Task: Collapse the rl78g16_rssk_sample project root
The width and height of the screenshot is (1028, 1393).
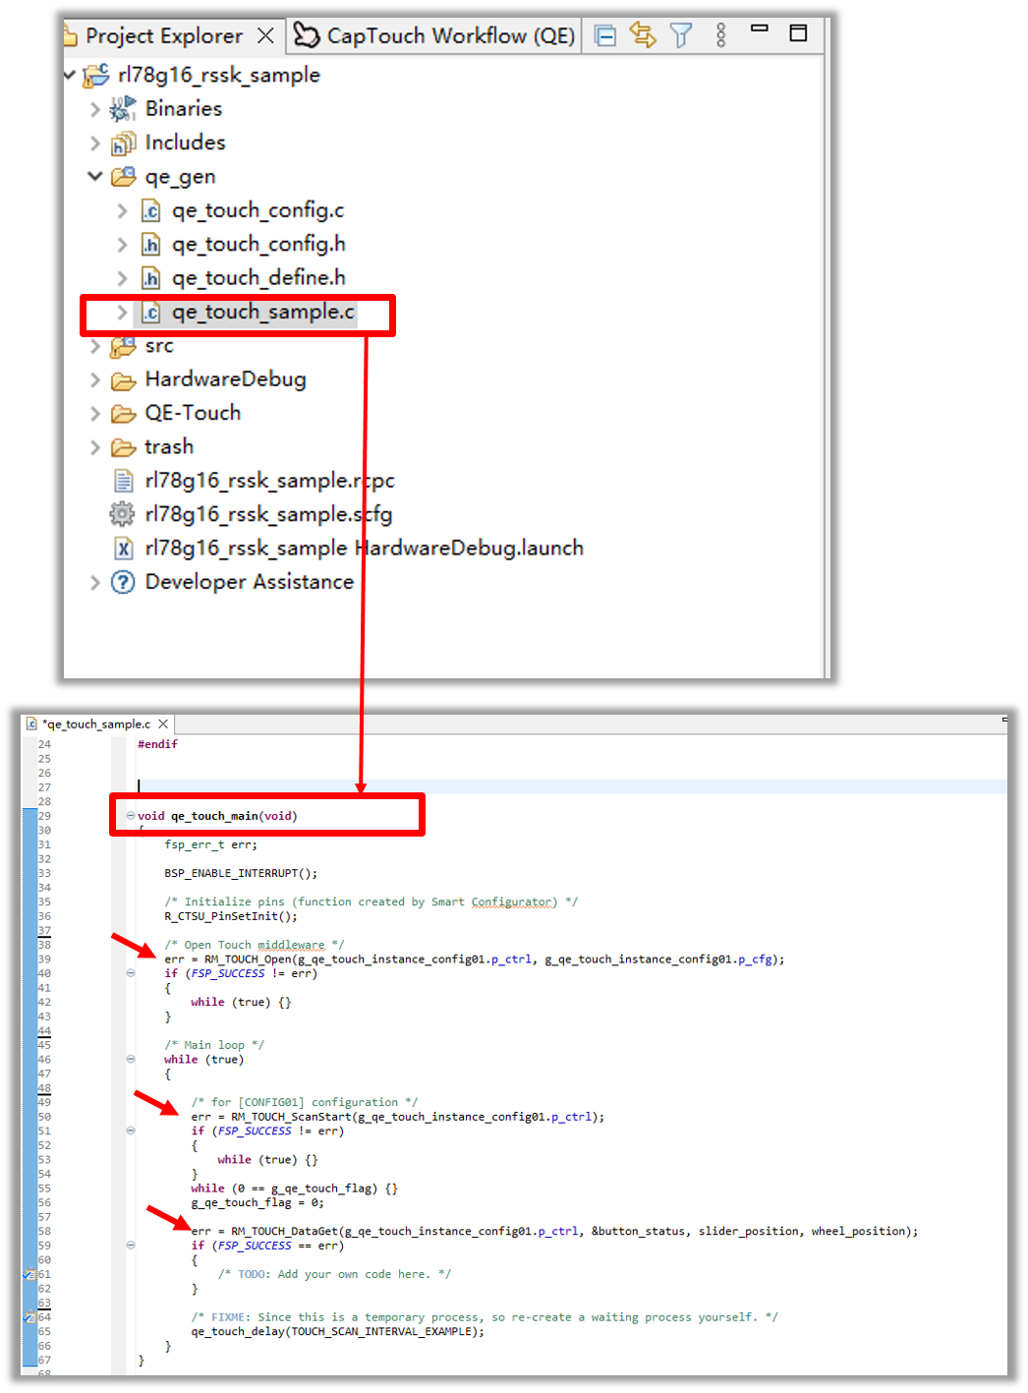Action: 70,76
